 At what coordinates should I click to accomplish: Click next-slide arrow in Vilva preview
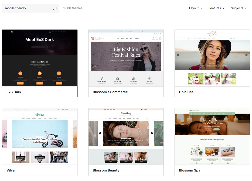pos(70,134)
